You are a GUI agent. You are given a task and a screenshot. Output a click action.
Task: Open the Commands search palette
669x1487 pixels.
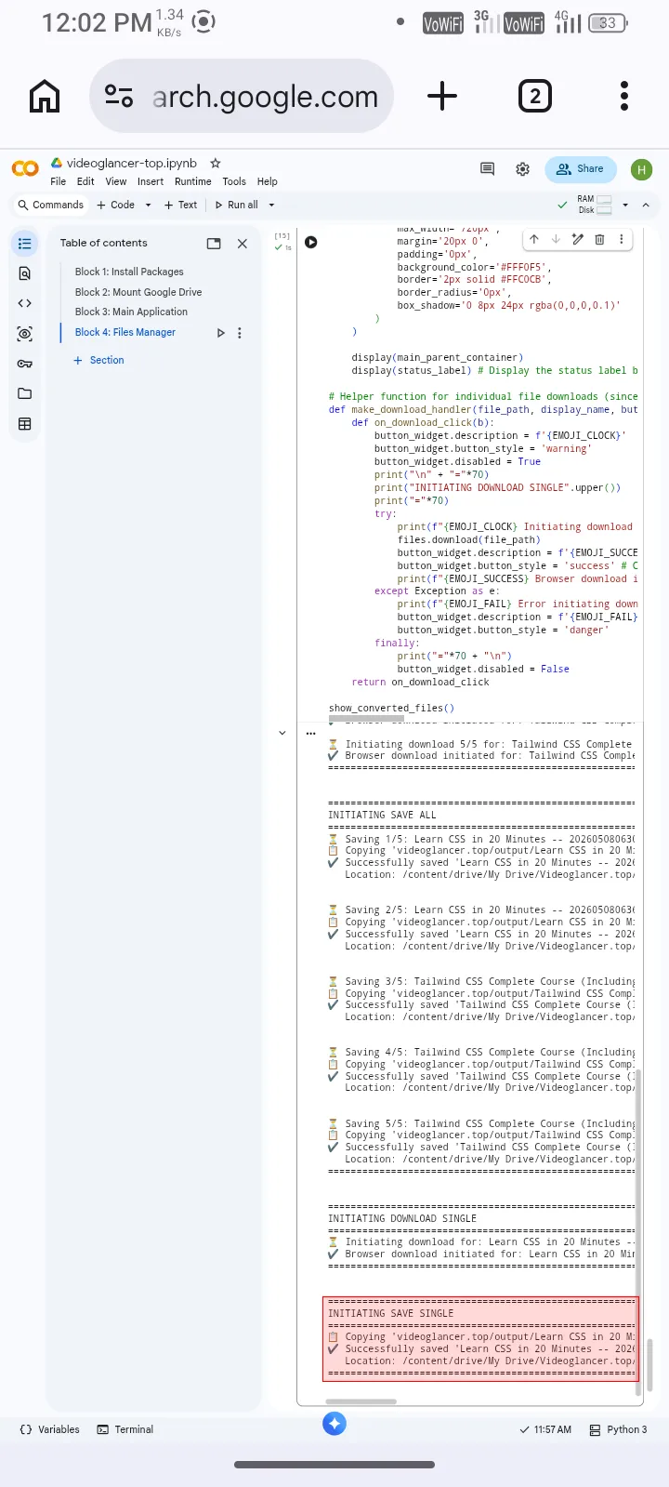coord(50,205)
